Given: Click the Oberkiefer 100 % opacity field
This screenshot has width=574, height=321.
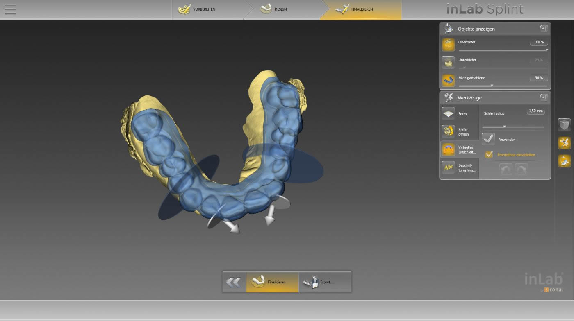Looking at the screenshot, I should coord(539,42).
